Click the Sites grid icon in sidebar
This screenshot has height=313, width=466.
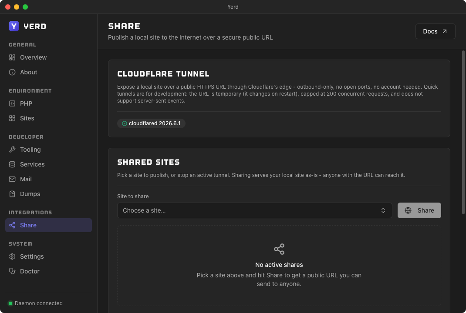click(12, 118)
